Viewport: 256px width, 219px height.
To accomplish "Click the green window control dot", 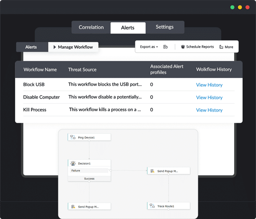I will [x=232, y=8].
